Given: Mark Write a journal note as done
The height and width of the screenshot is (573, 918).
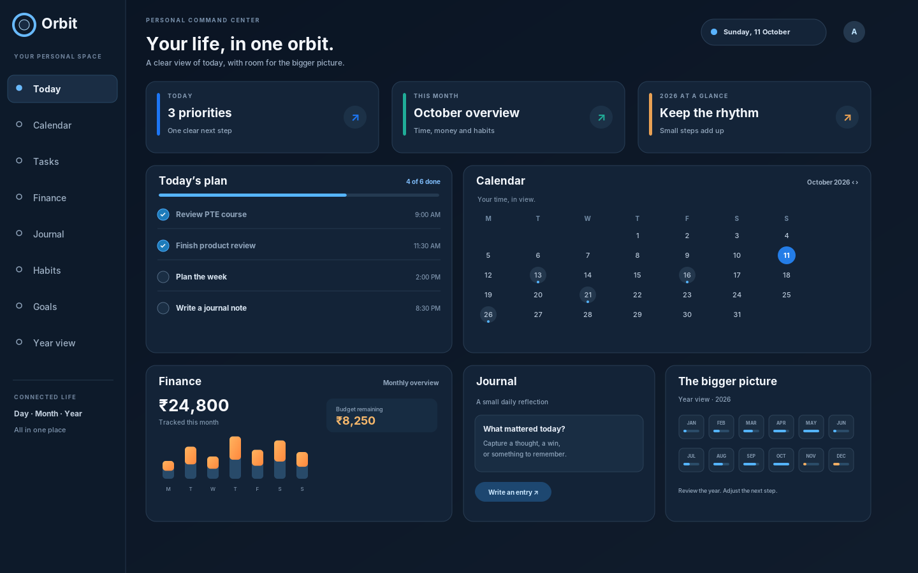Looking at the screenshot, I should point(163,308).
